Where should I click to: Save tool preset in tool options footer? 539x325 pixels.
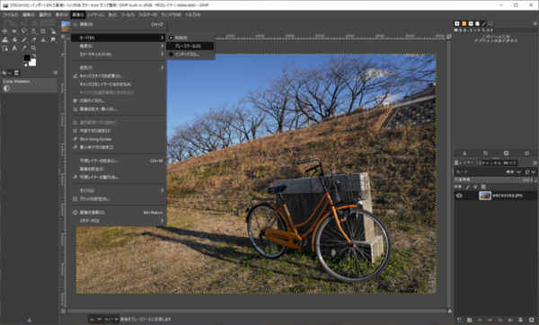[464, 154]
